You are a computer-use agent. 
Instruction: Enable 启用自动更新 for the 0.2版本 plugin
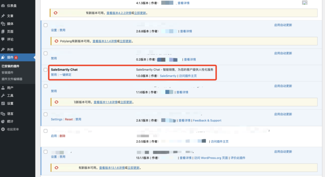[x=283, y=53]
